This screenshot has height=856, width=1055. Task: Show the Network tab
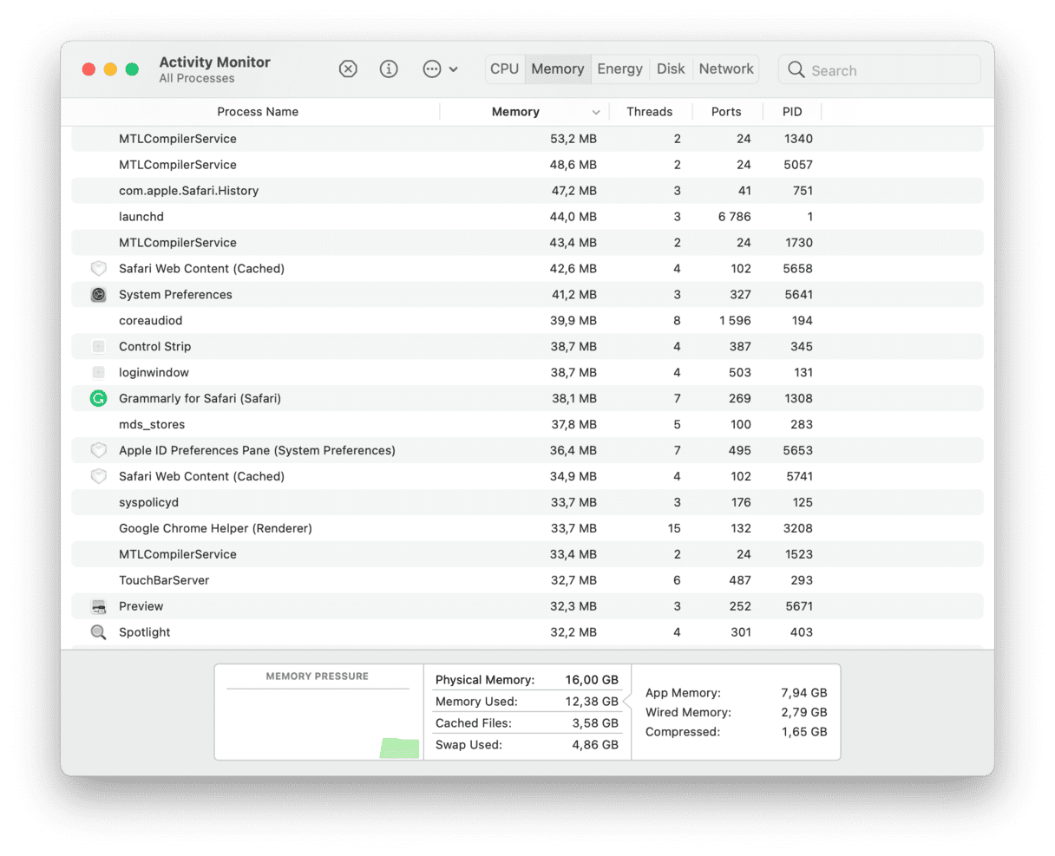point(726,69)
